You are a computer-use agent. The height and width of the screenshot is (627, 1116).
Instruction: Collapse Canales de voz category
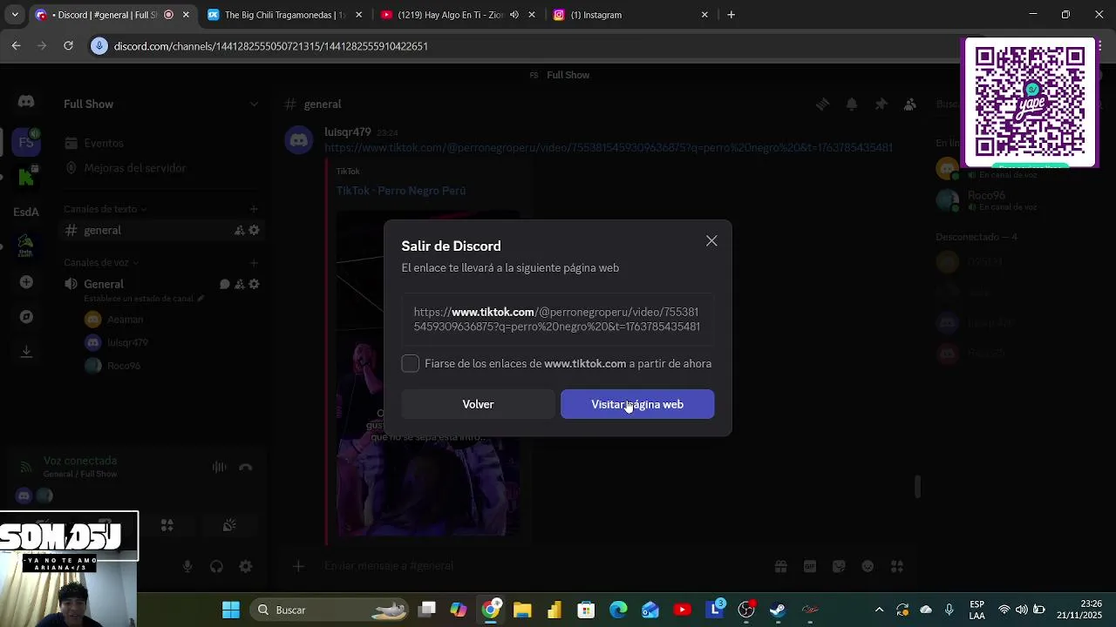coord(100,262)
